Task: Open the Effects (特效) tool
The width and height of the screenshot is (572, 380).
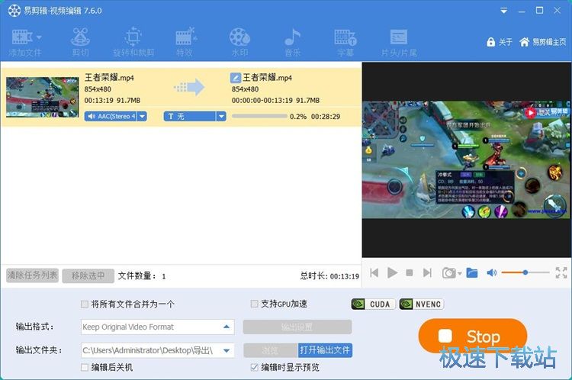Action: click(185, 42)
